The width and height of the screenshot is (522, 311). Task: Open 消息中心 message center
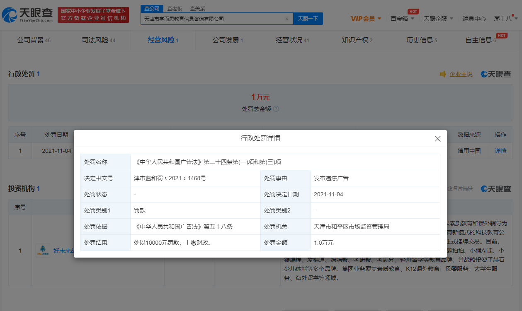tap(474, 19)
